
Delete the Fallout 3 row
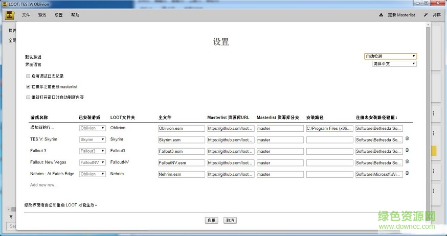pyautogui.click(x=407, y=150)
